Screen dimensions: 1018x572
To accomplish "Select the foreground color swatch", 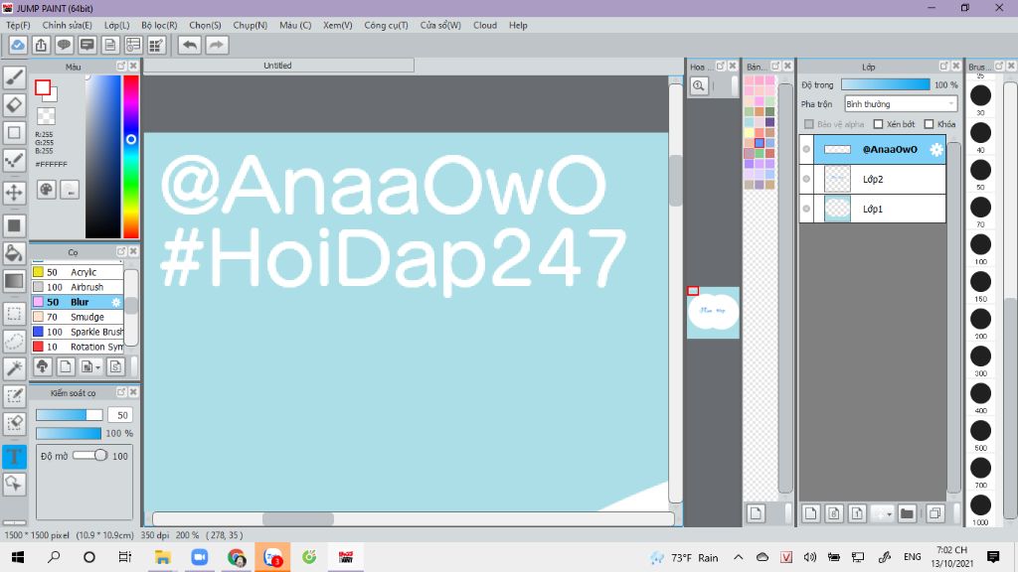I will click(43, 87).
